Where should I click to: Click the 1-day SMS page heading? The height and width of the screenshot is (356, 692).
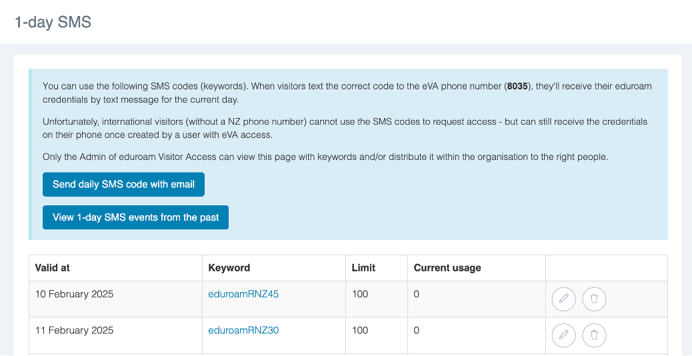click(x=53, y=22)
